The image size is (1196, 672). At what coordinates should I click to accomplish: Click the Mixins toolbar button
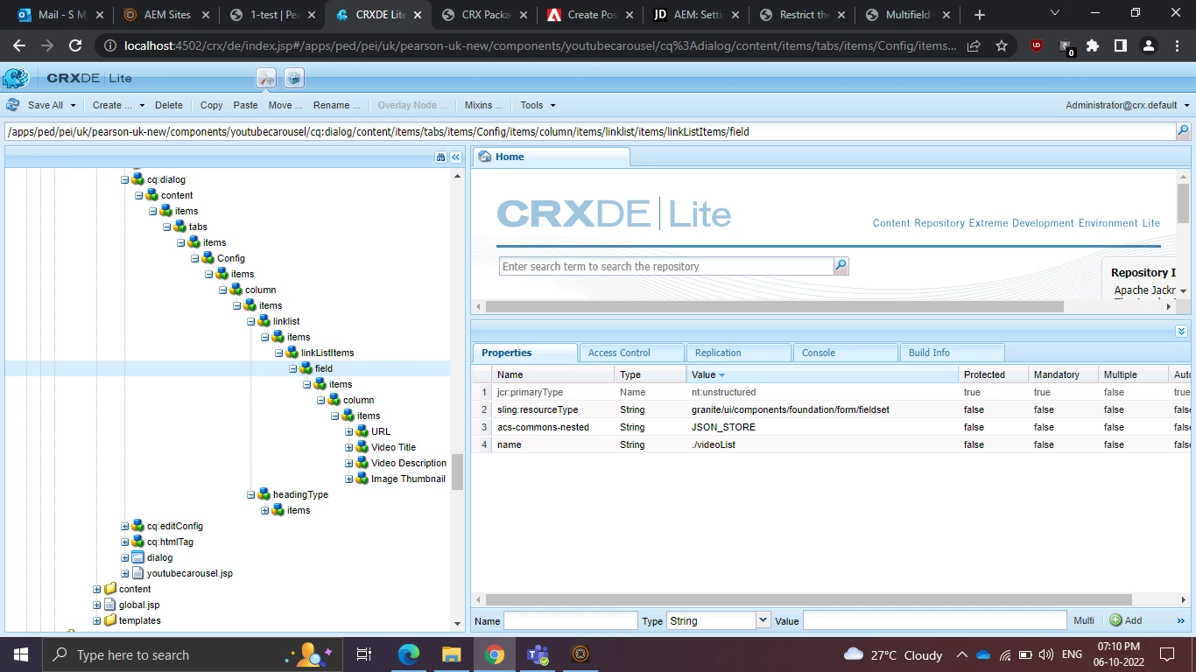point(483,105)
